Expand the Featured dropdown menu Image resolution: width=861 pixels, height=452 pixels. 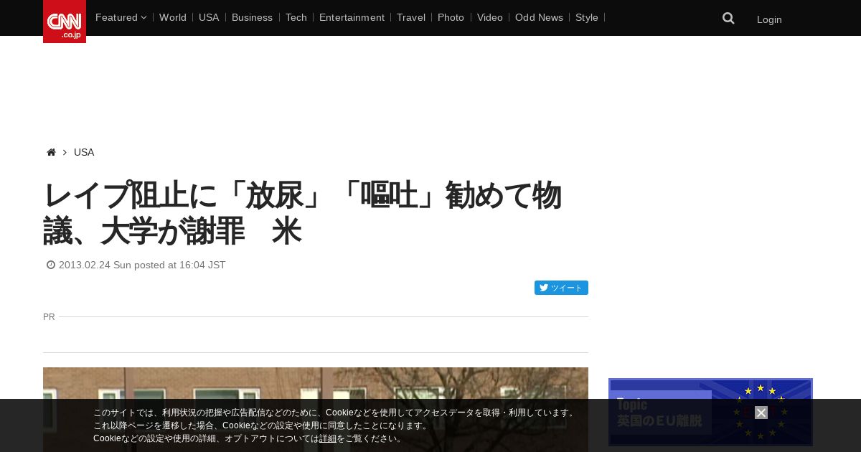[121, 17]
